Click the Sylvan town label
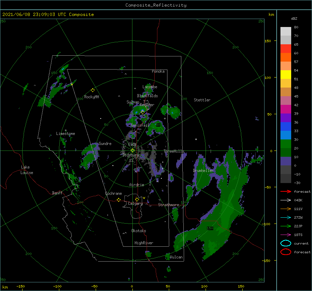This screenshot has width=312, height=291. (x=133, y=102)
